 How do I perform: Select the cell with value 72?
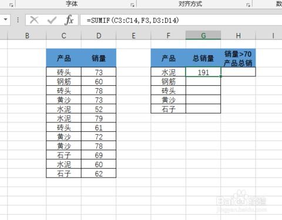pos(99,136)
